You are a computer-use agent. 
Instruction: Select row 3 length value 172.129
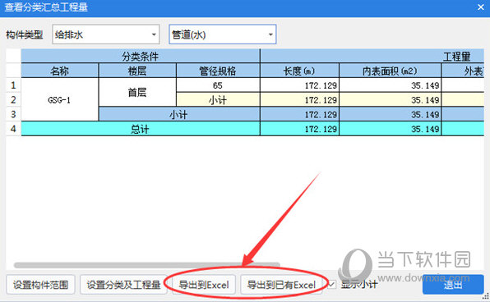299,114
